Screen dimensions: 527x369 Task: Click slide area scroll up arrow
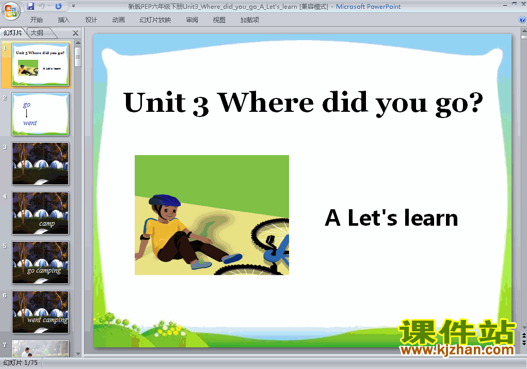click(x=524, y=31)
